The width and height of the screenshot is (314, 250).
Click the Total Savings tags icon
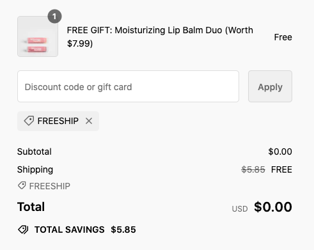click(23, 230)
